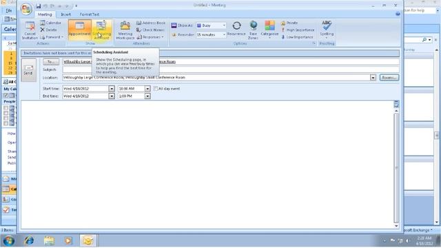Click inside the meeting message body
The height and width of the screenshot is (248, 441).
pyautogui.click(x=207, y=165)
